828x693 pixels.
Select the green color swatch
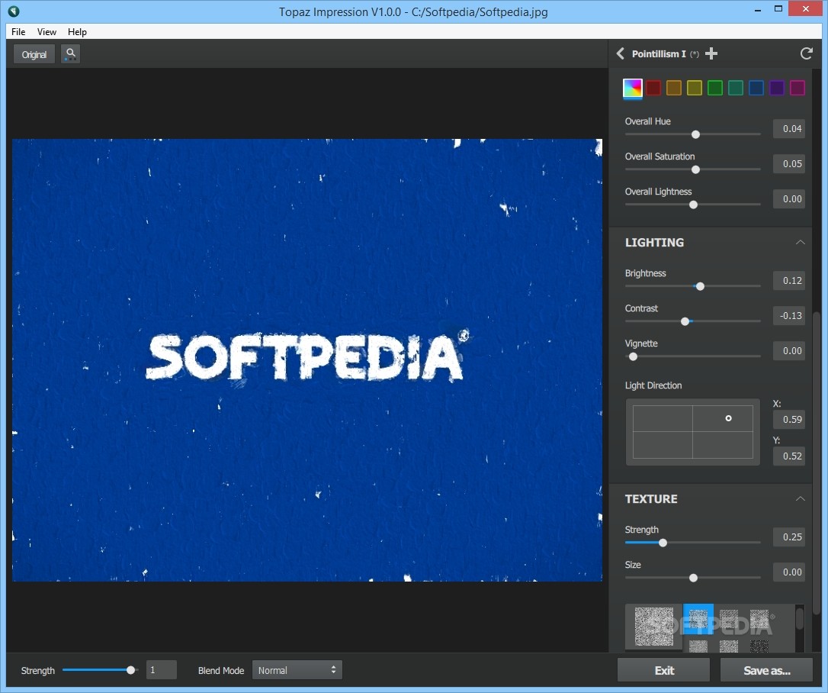pos(715,88)
